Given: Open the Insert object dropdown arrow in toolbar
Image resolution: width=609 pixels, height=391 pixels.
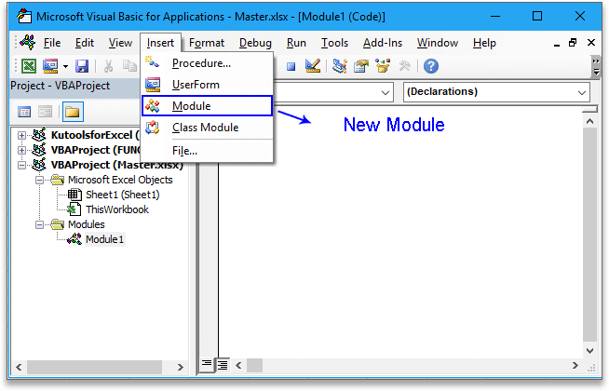Looking at the screenshot, I should 65,66.
